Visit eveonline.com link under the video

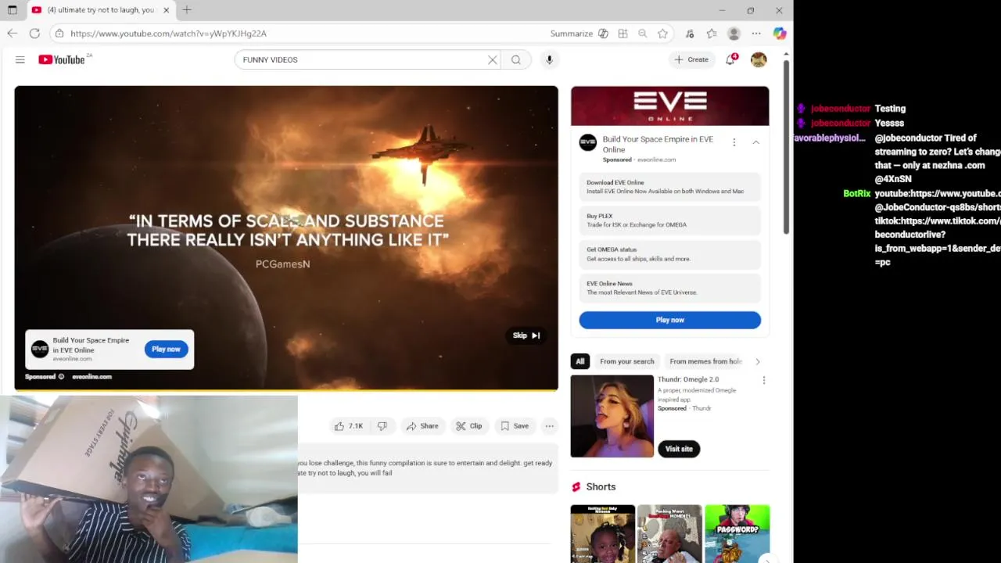(x=91, y=377)
